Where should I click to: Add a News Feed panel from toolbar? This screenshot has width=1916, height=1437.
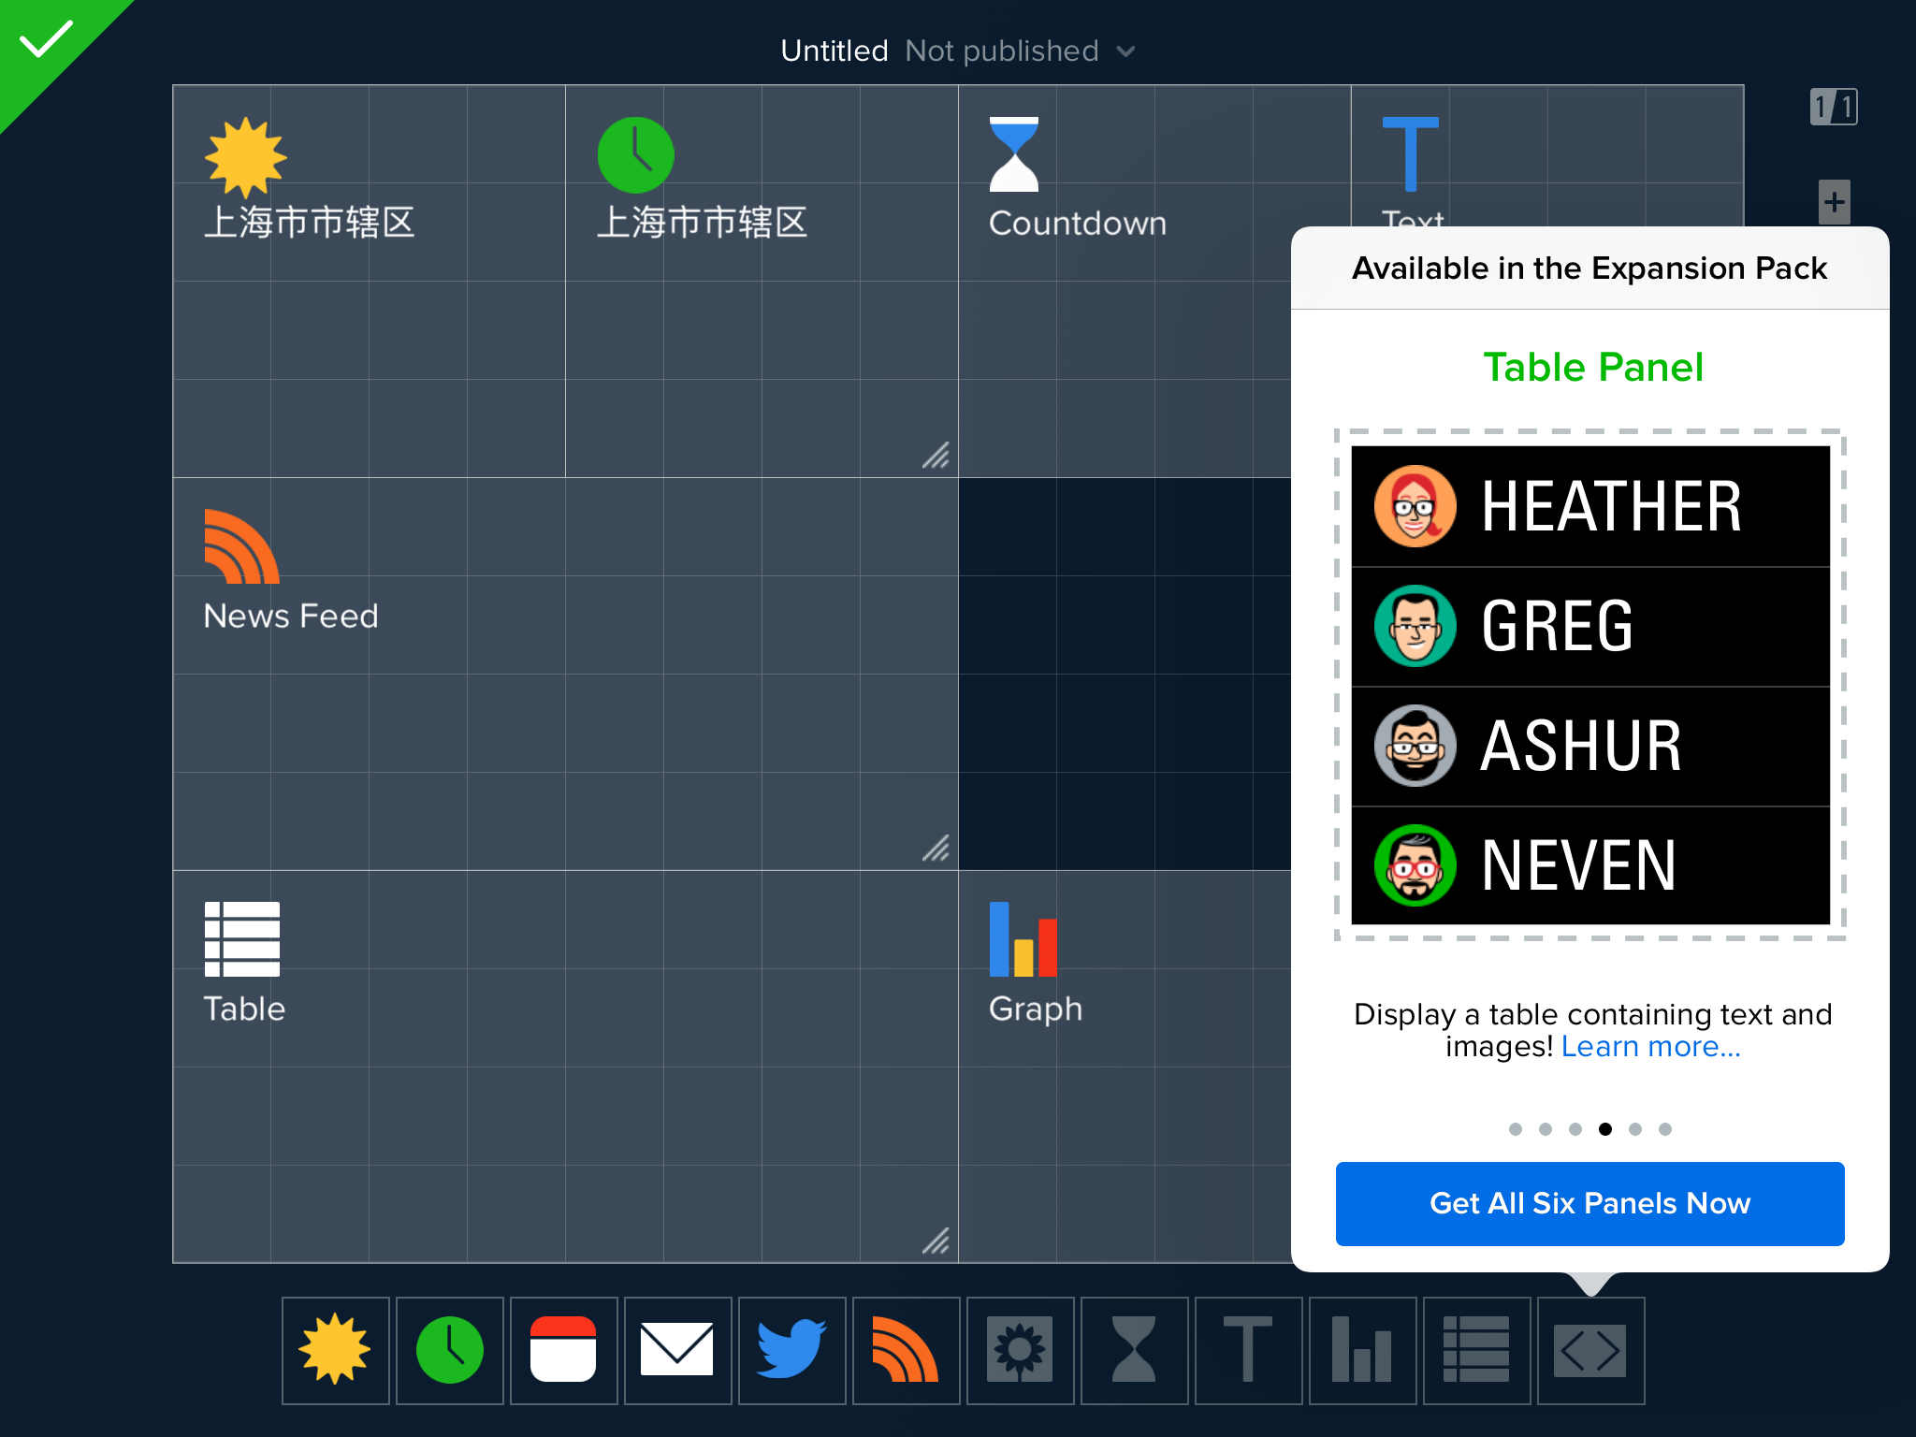click(906, 1350)
